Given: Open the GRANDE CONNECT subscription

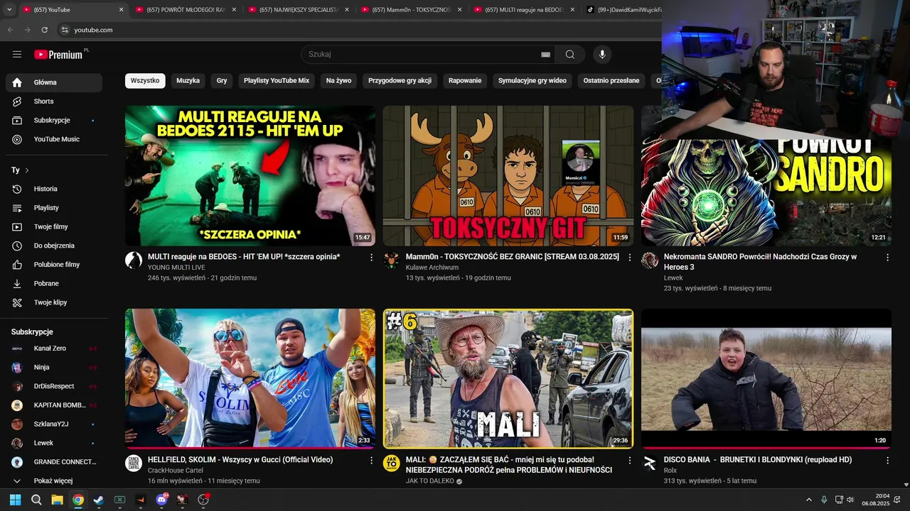Looking at the screenshot, I should [x=54, y=462].
